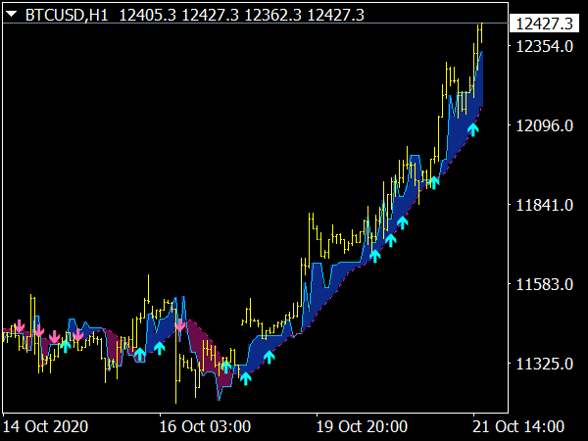
Task: Click the BTCUSD,H1 symbol label
Action: tap(67, 16)
